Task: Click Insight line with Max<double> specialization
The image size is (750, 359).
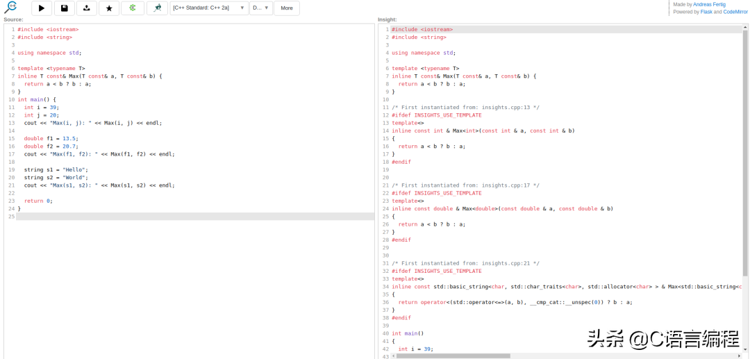Action: coord(502,209)
